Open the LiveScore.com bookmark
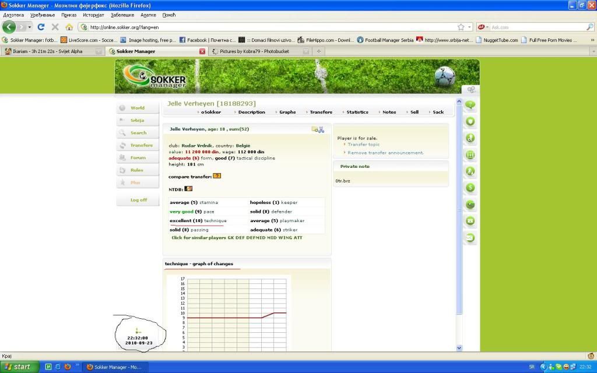Viewport: 597px width, 373px height. point(89,40)
